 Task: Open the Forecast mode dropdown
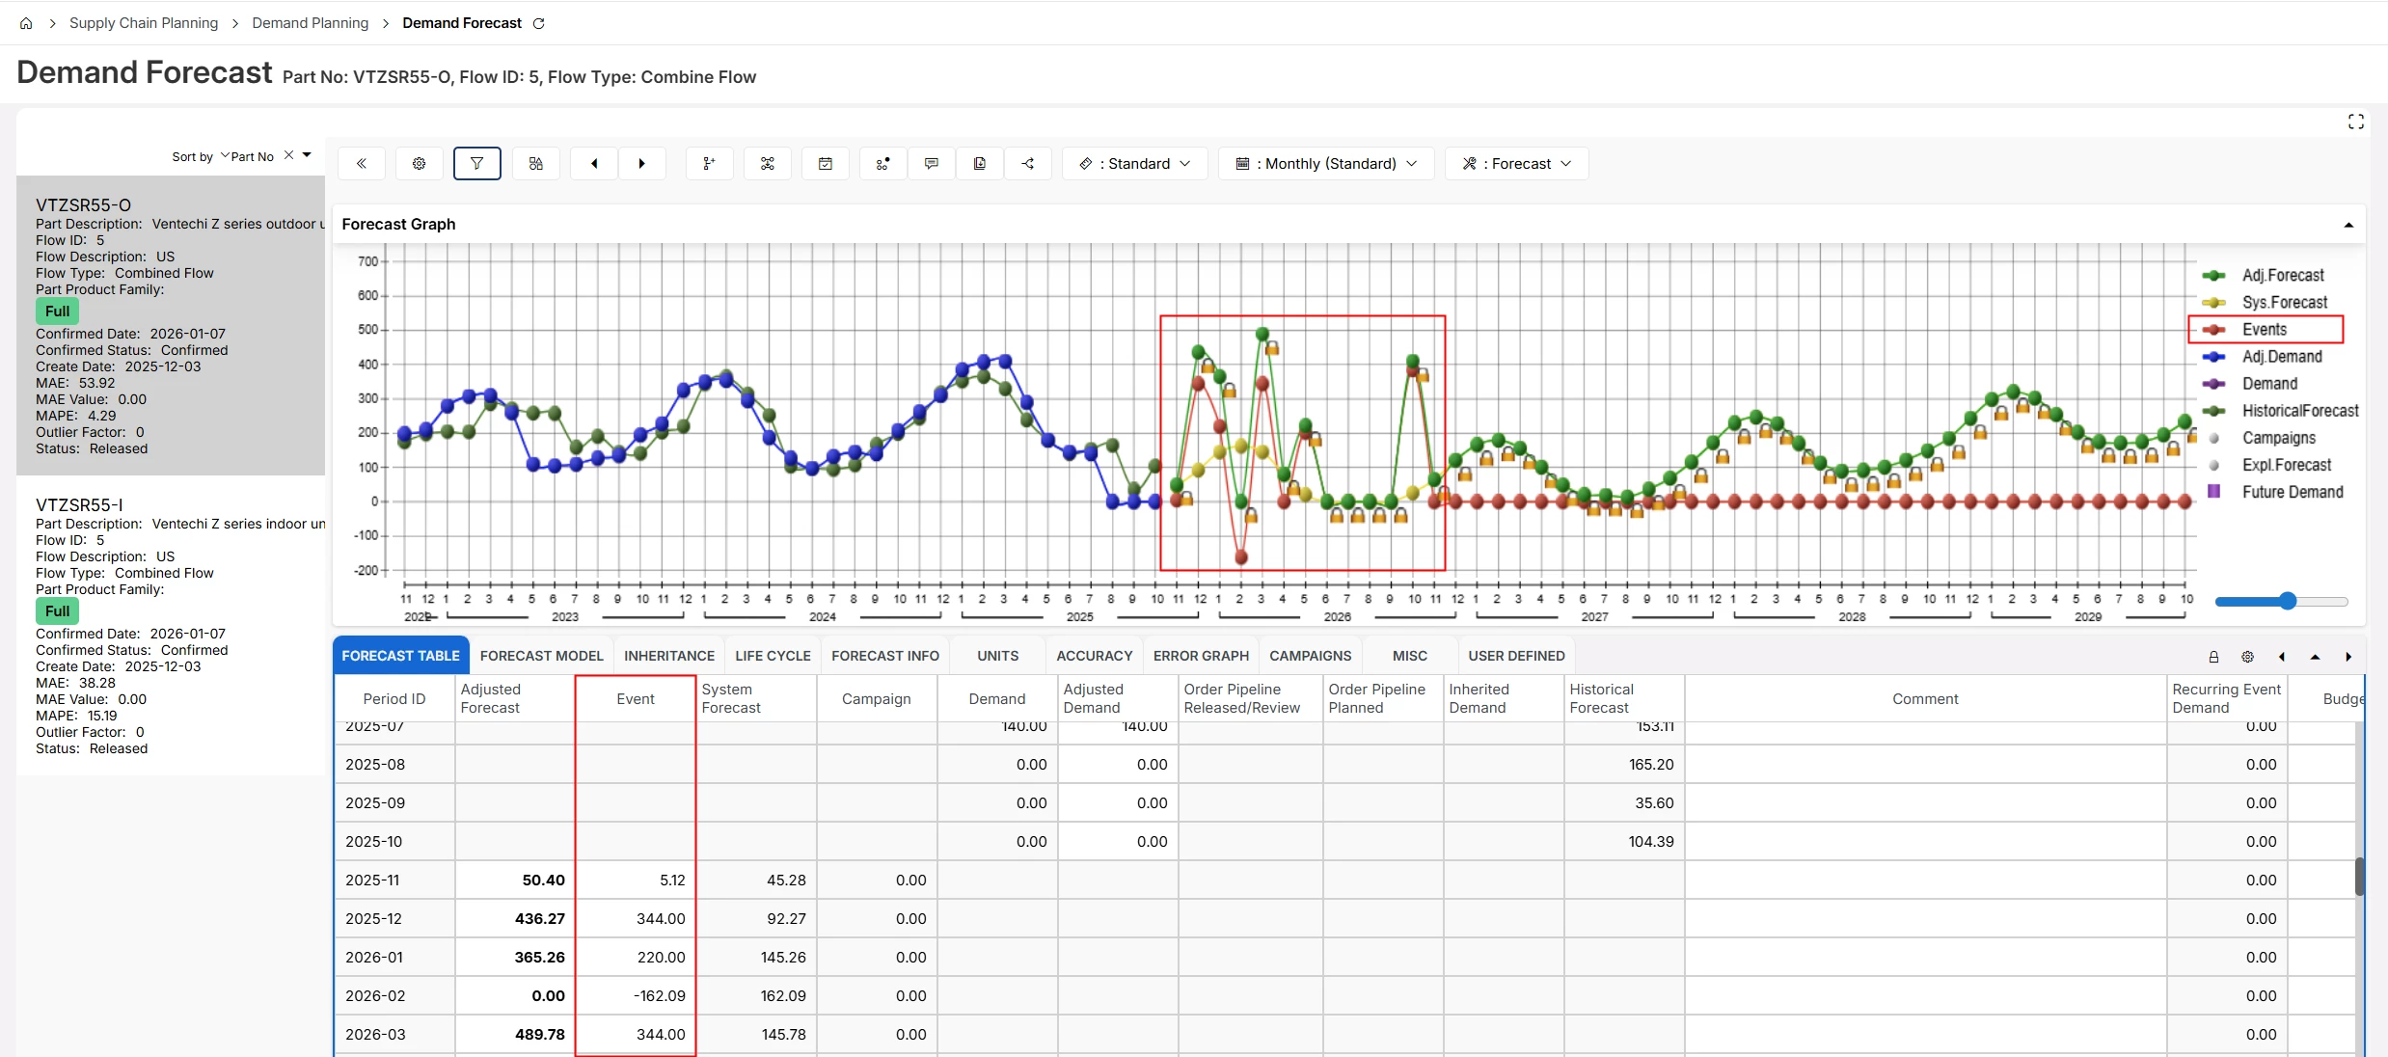pos(1516,164)
